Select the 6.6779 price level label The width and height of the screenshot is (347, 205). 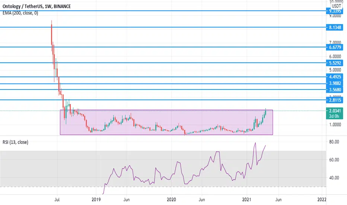pos(335,47)
